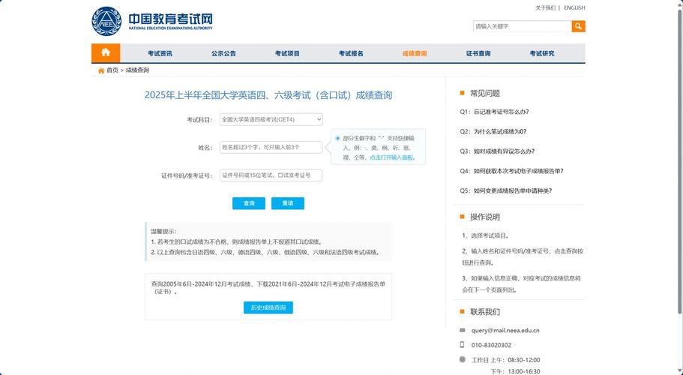Open Q1 忘记准考证号怎么办
This screenshot has height=375, width=683.
point(494,112)
